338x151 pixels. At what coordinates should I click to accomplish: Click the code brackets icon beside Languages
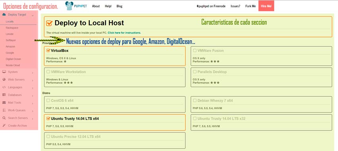pyautogui.click(x=4, y=88)
